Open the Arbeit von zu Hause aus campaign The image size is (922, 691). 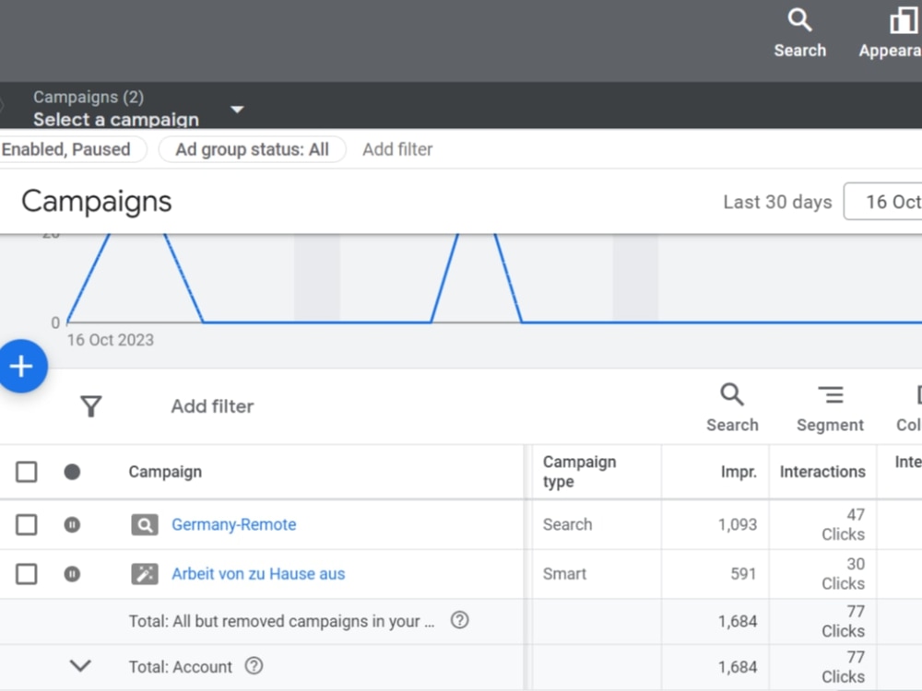[x=258, y=574]
